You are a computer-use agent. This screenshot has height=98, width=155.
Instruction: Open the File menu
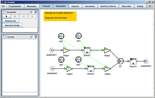click(3, 6)
